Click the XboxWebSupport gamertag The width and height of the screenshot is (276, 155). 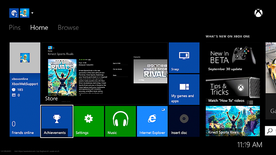tap(25, 84)
